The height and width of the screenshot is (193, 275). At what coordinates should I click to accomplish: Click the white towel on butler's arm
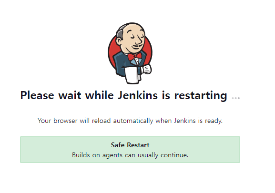(132, 75)
